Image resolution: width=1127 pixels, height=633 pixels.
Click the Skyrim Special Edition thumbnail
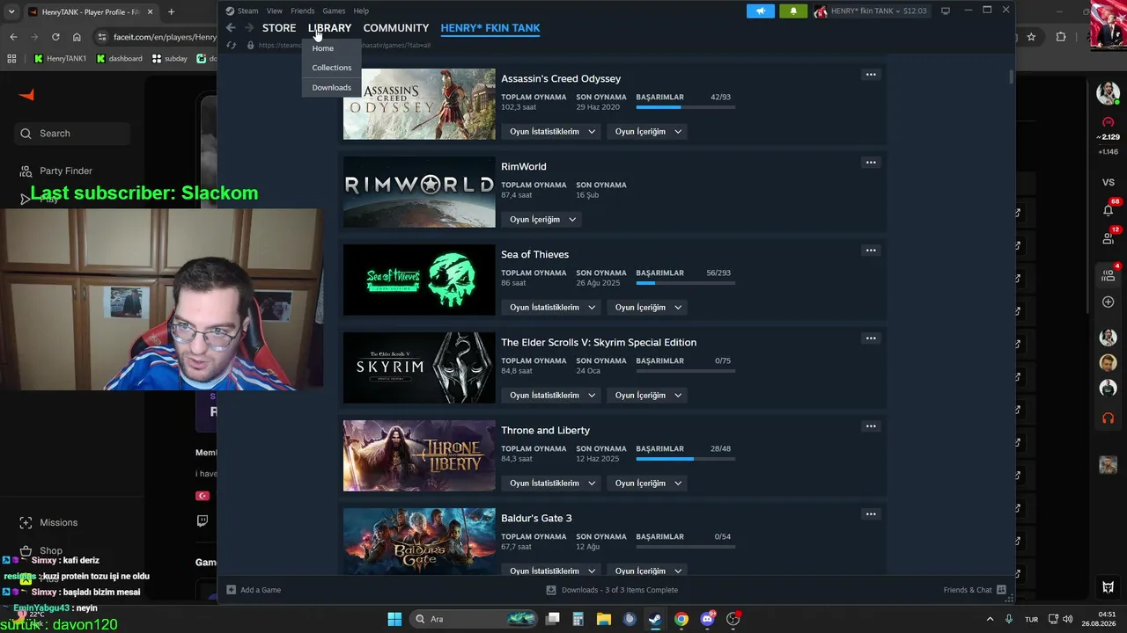[419, 367]
